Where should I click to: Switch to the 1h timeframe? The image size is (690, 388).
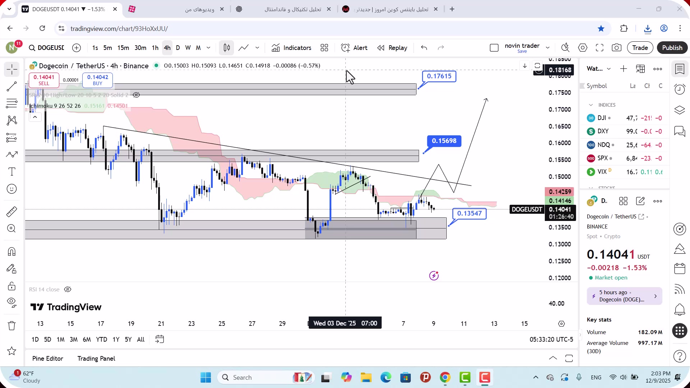(155, 48)
